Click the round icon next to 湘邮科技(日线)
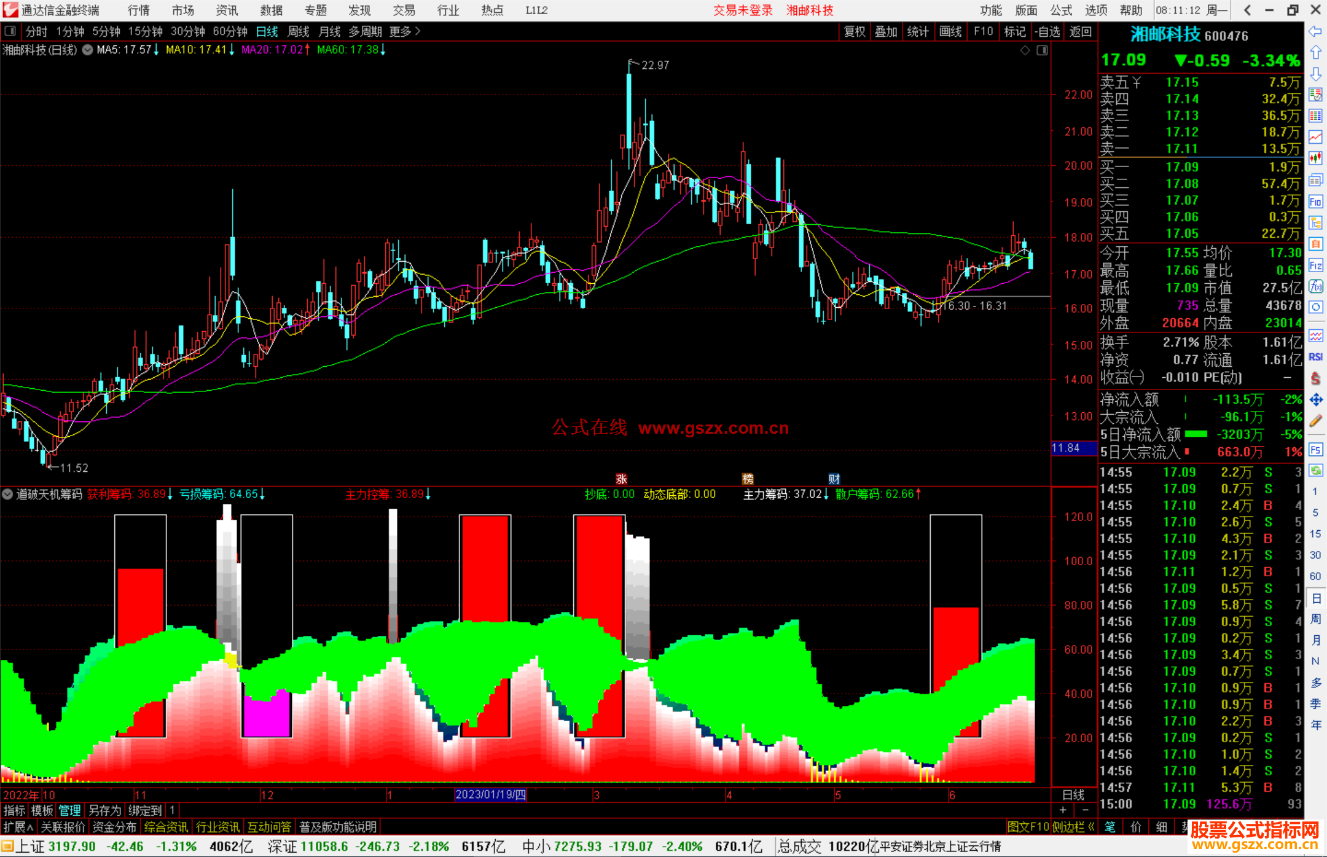The width and height of the screenshot is (1327, 857). point(88,50)
